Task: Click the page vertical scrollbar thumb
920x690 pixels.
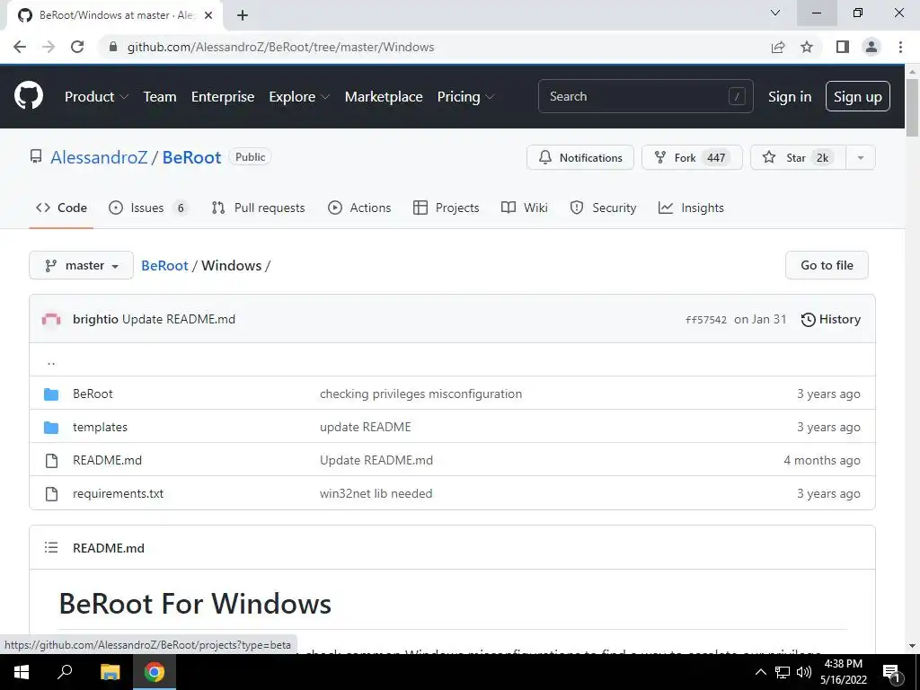Action: pyautogui.click(x=912, y=108)
